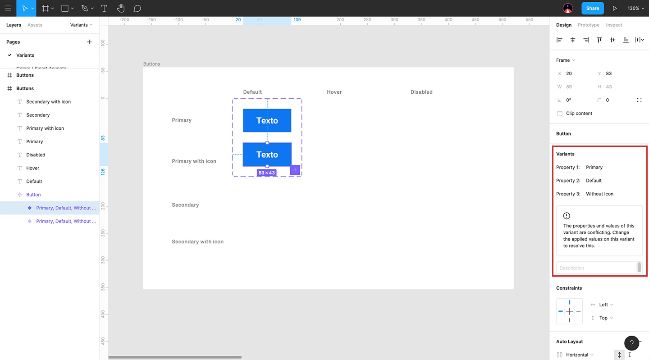Open the Frame type dropdown
This screenshot has height=360, width=649.
pyautogui.click(x=566, y=60)
